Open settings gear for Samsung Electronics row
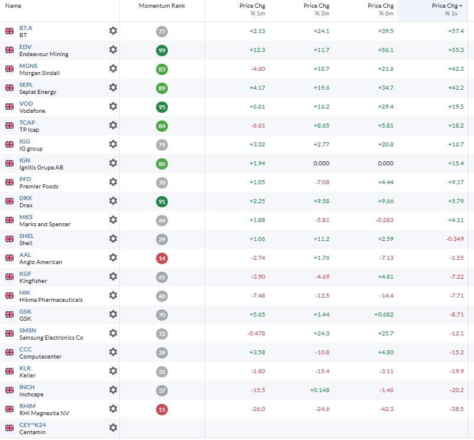Screen dimensions: 474x440 pyautogui.click(x=113, y=334)
